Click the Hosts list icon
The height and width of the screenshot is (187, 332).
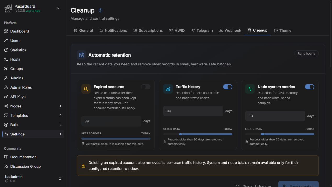6,59
